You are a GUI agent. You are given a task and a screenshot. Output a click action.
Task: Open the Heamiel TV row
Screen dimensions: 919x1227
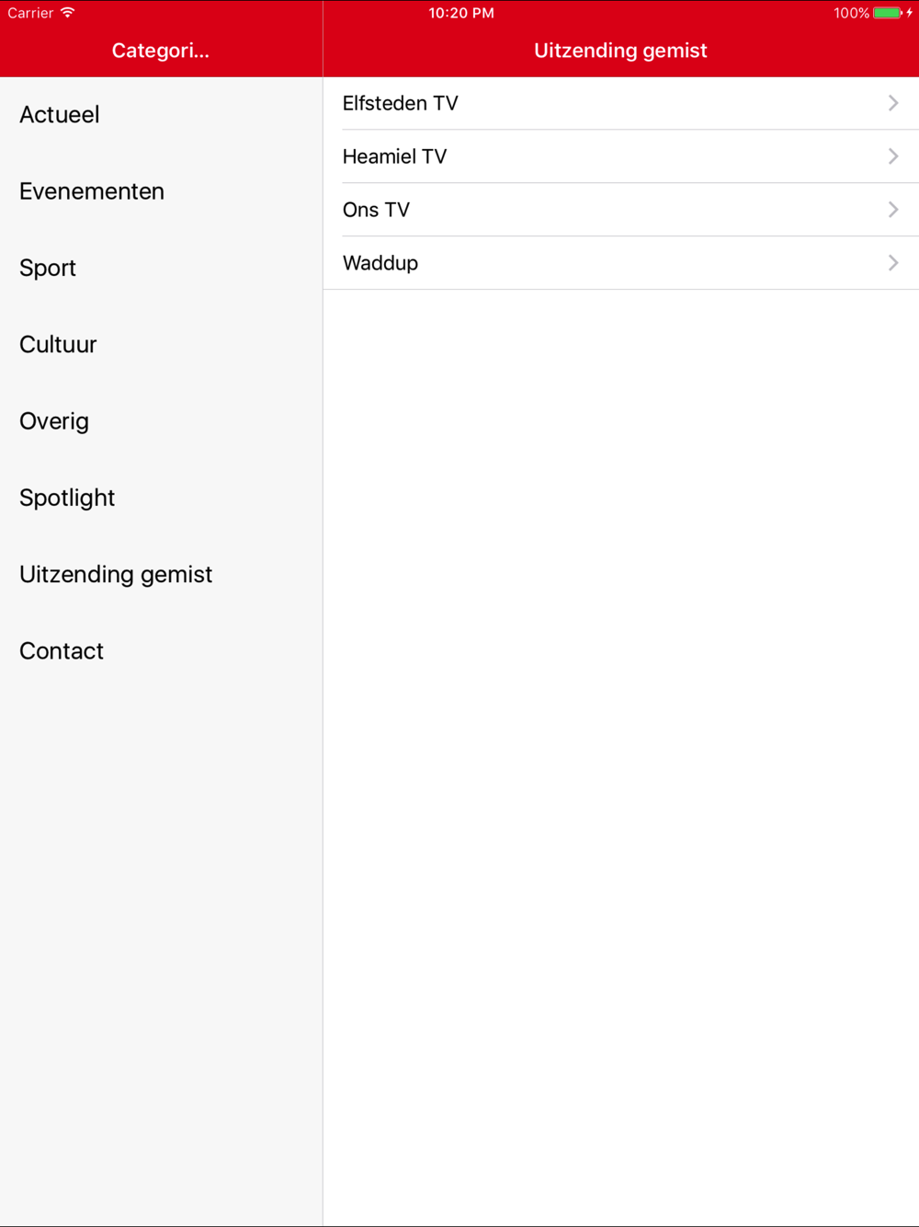tap(621, 156)
